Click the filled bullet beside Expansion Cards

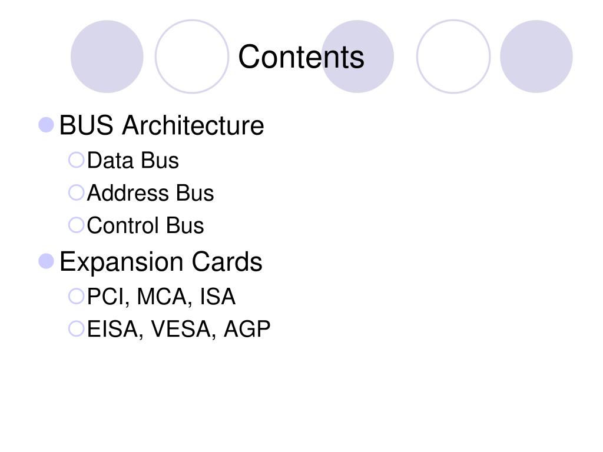point(46,261)
